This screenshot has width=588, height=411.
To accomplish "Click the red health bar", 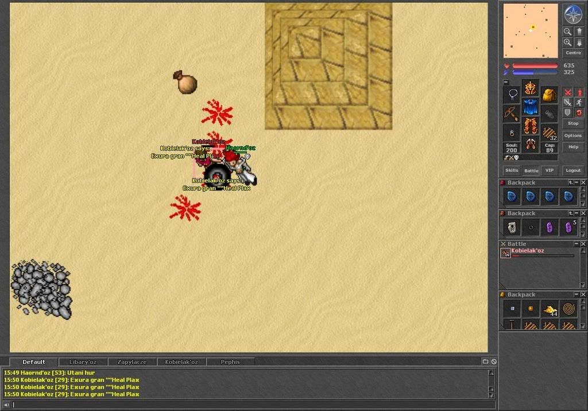I will [535, 66].
